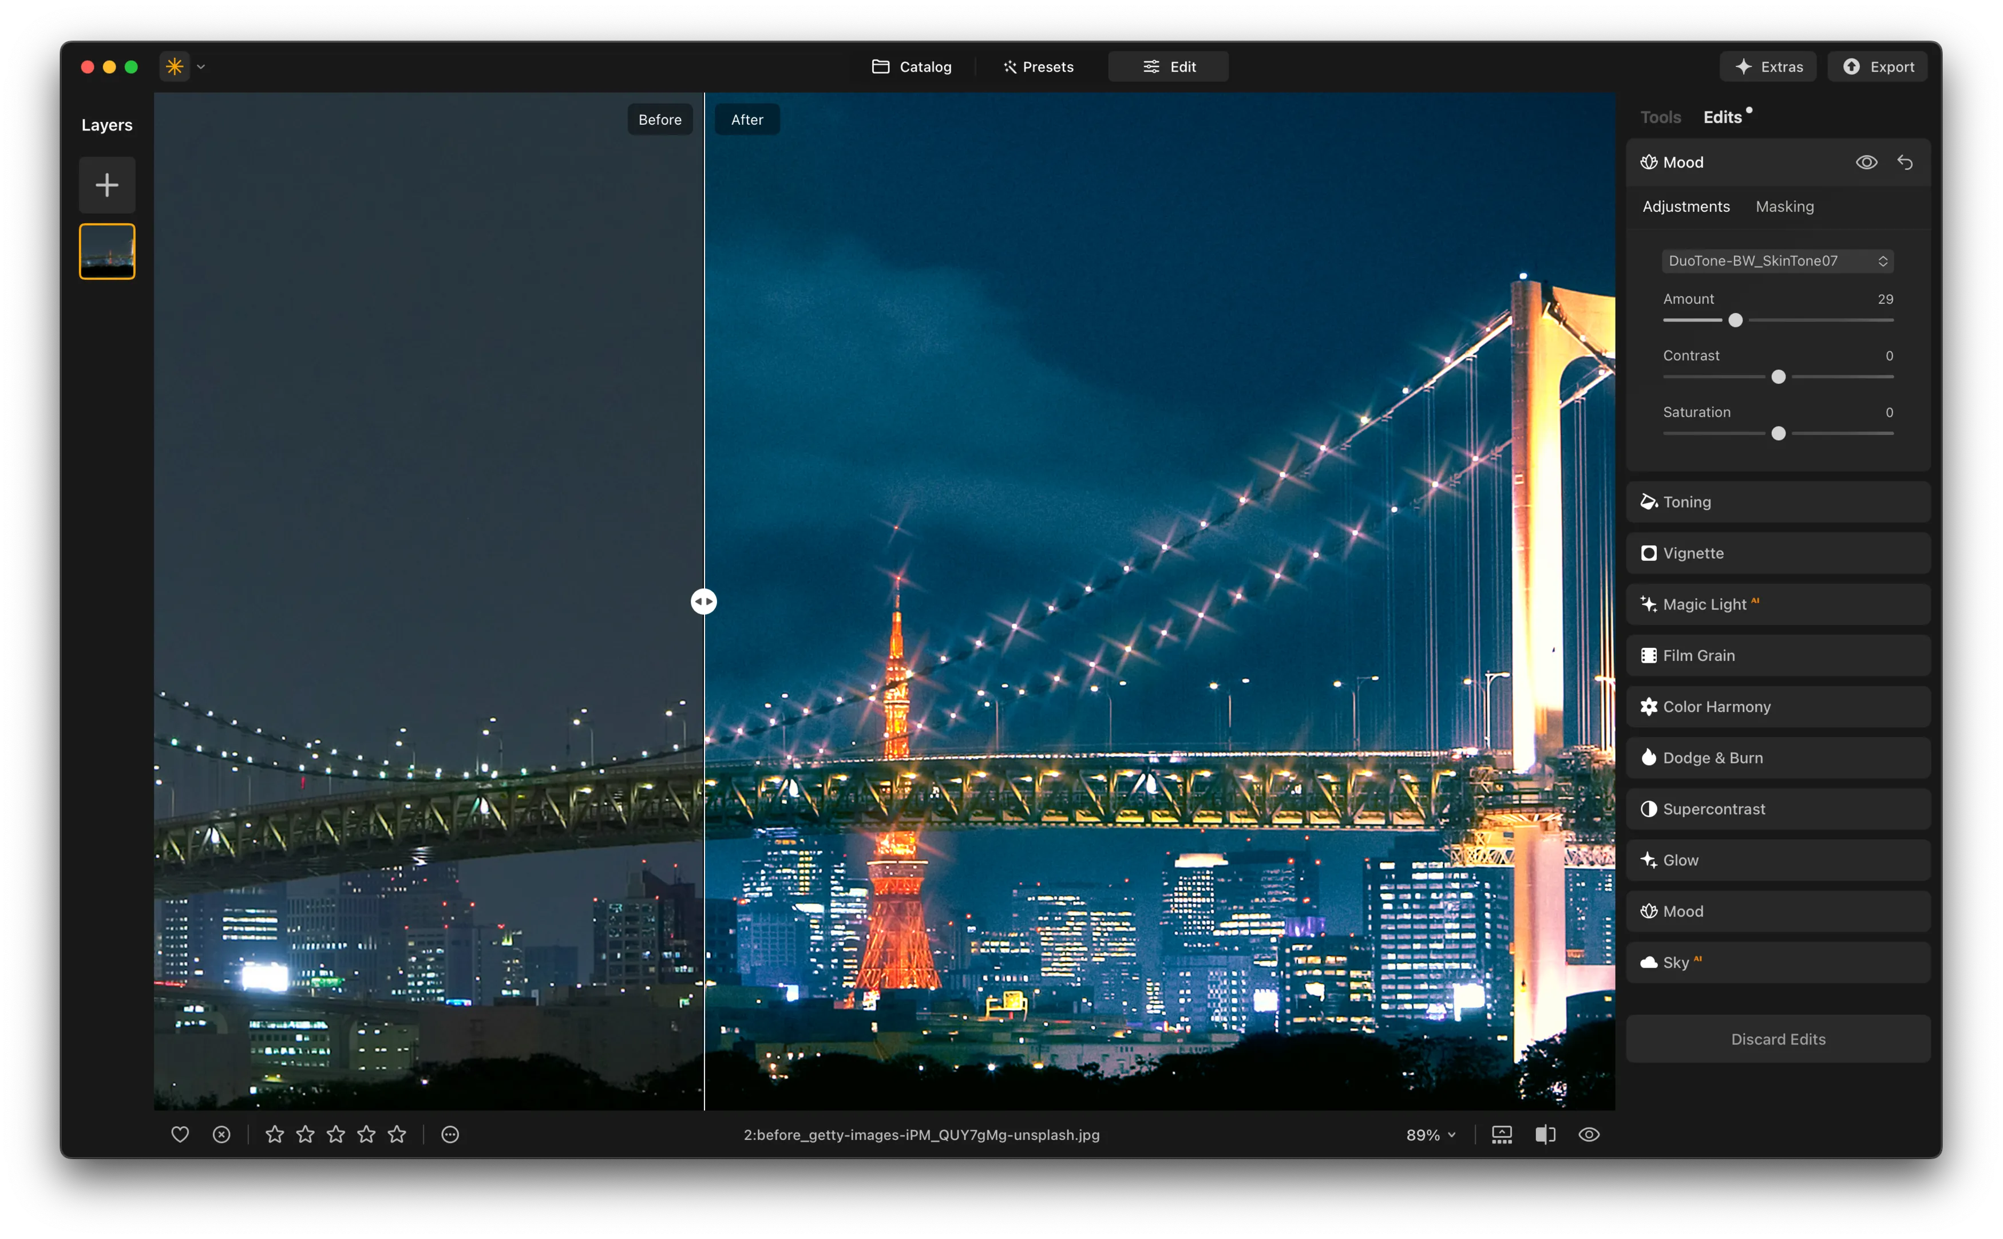Click the Discard Edits button
The height and width of the screenshot is (1239, 2003).
(1777, 1039)
